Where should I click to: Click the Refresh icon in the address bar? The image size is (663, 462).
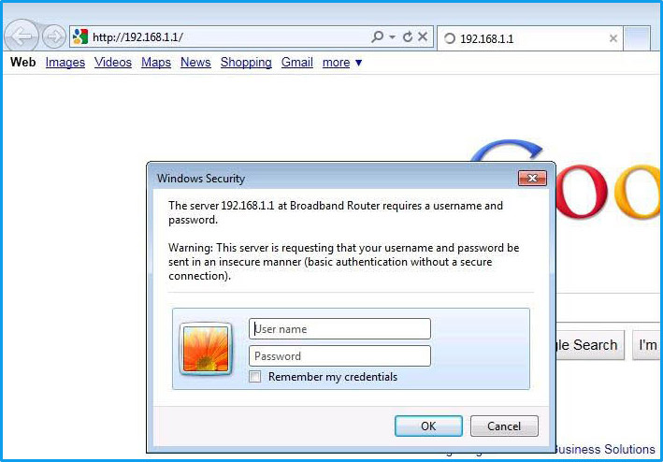pos(408,37)
